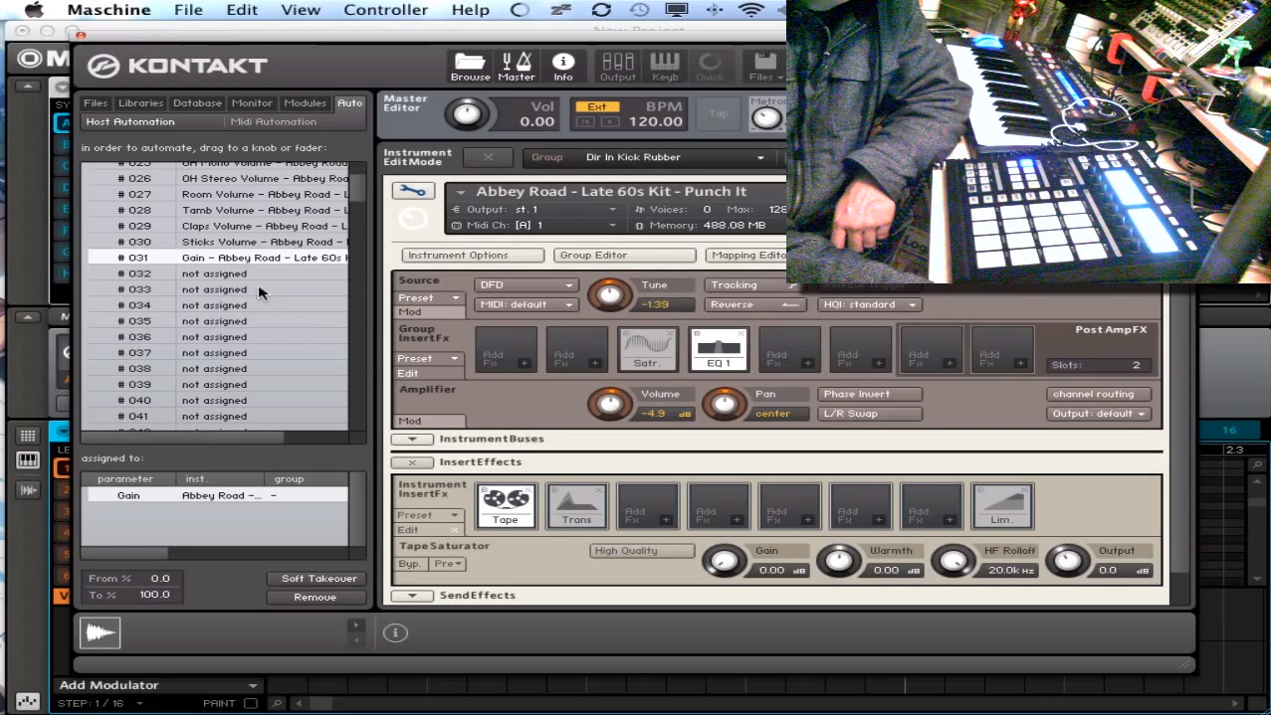Toggle the Reverse button in Source
This screenshot has height=715, width=1271.
(x=754, y=304)
